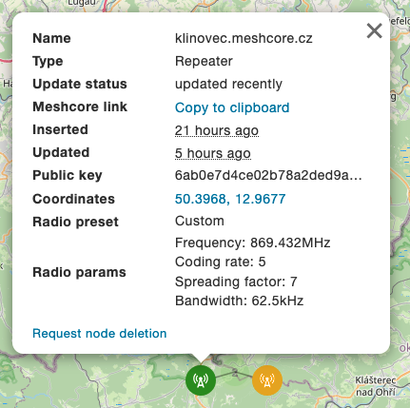Viewport: 410px width, 408px height.
Task: Select the truncated public key value
Action: click(268, 175)
